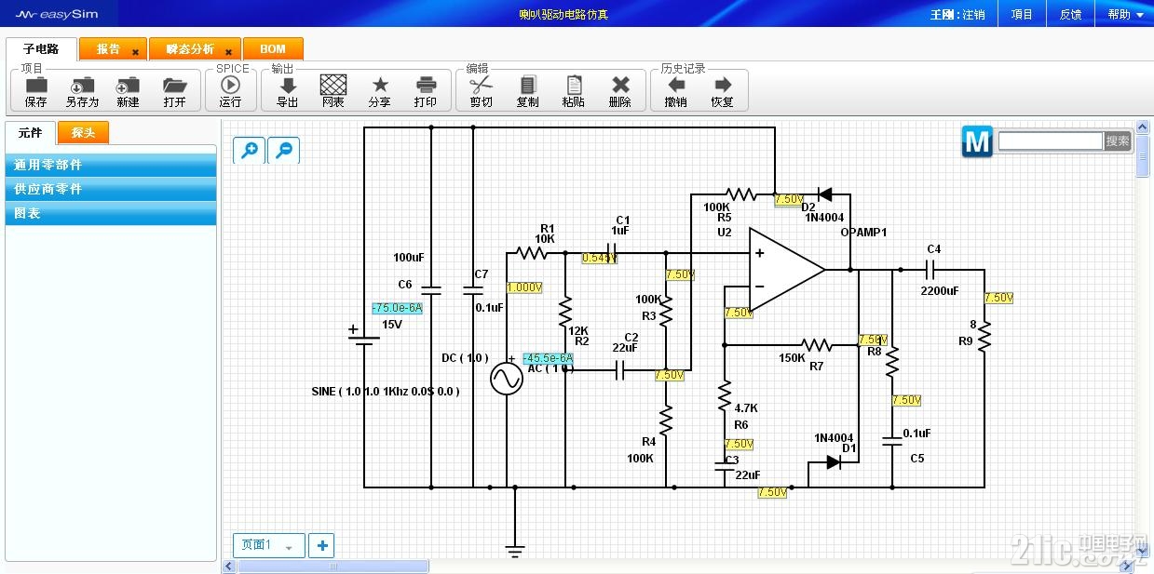Select the 探头 panel tab

[83, 133]
